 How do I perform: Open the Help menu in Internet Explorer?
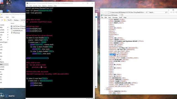point(125,18)
